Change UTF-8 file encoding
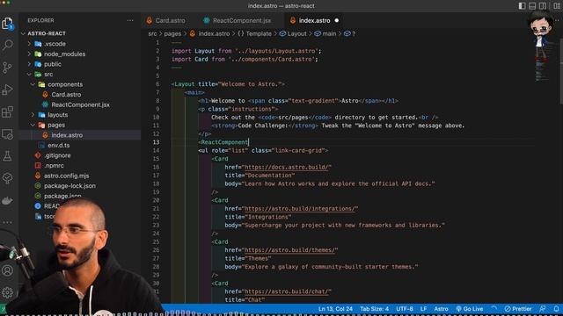563x316 pixels. pos(405,309)
